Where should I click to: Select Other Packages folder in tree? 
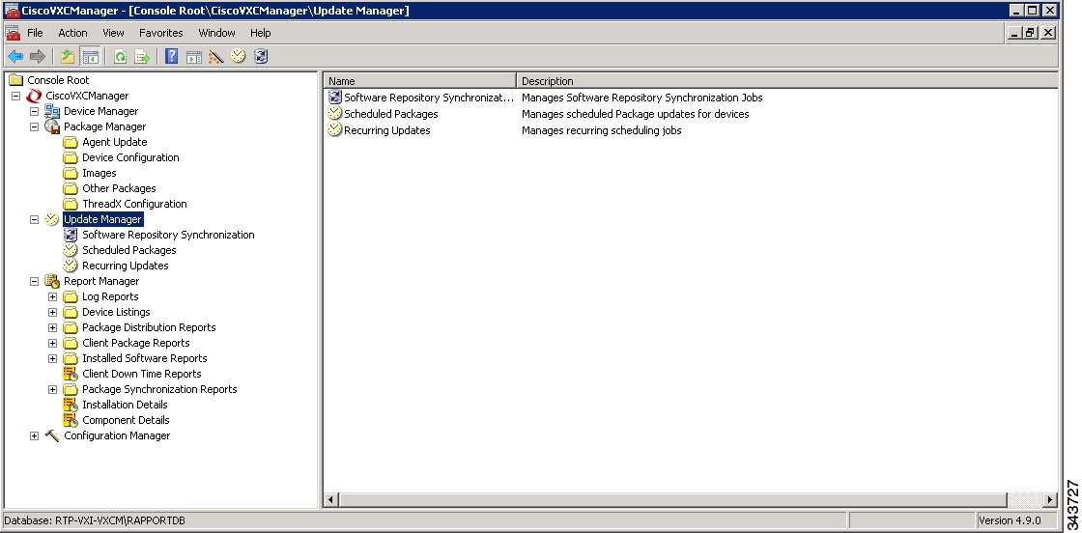coord(119,188)
